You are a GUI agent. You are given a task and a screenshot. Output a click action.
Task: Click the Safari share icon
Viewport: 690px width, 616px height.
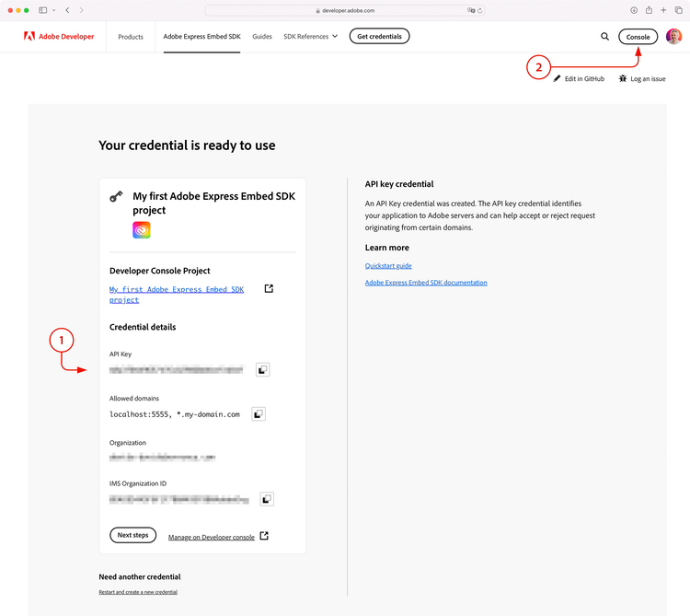[649, 10]
